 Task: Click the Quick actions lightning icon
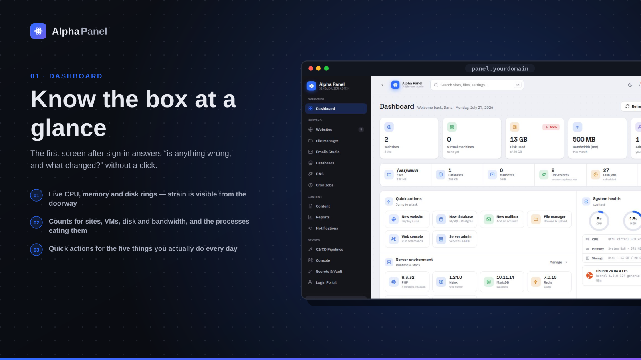coord(389,202)
